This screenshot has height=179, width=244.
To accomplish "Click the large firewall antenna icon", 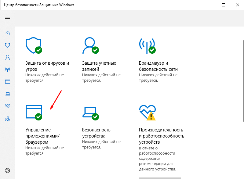I will pos(147,46).
